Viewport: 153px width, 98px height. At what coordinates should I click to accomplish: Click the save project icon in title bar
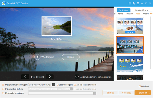[130, 3]
